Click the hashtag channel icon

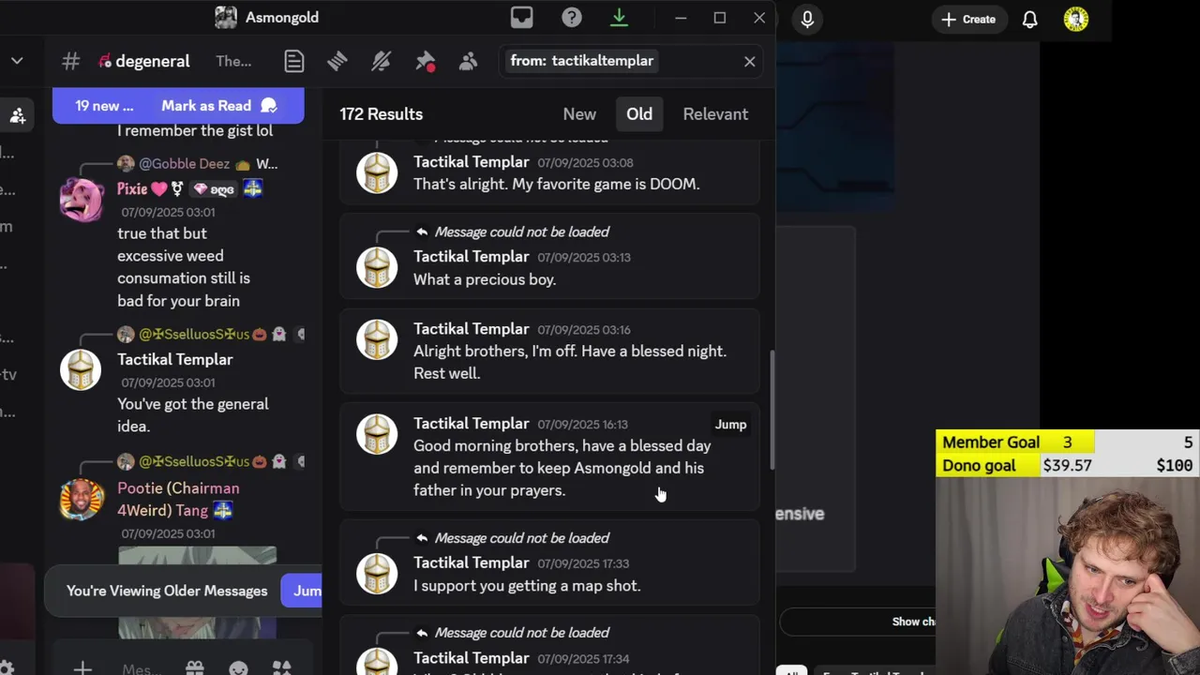[71, 61]
